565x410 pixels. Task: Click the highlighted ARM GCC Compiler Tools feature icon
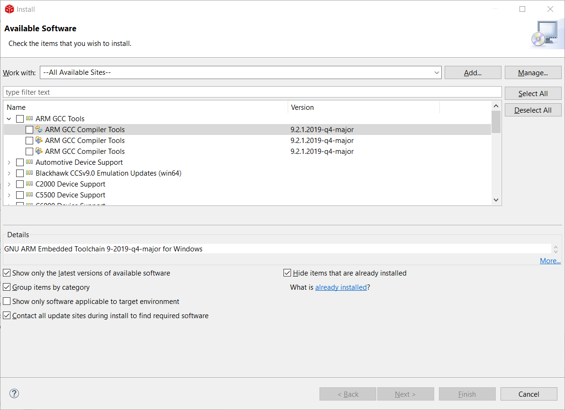click(x=39, y=129)
